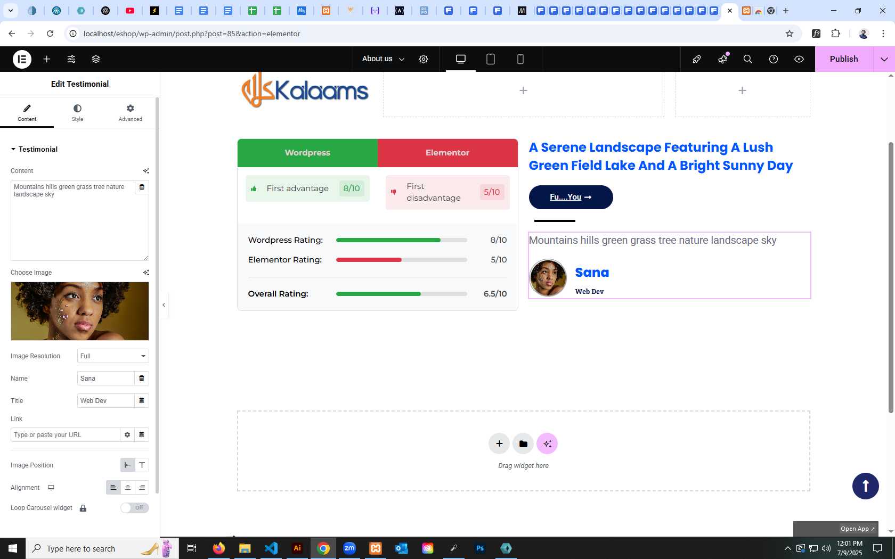Click AI icon next to Choose Image
Screen dimensions: 895x559
click(x=145, y=273)
